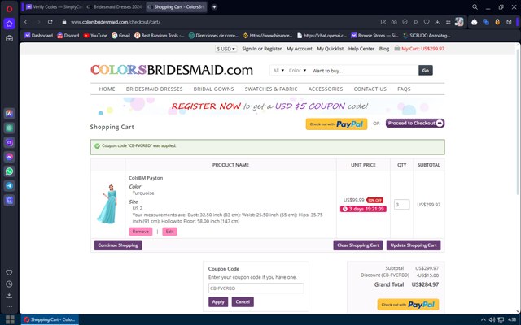Open the history clock icon in sidebar

pyautogui.click(x=9, y=284)
